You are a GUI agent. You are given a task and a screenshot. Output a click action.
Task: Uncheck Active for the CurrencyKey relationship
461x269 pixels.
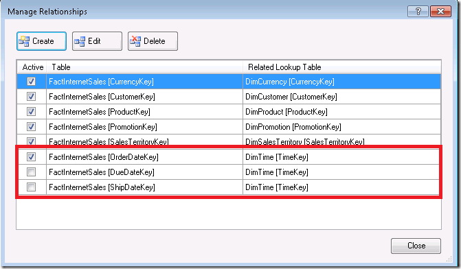click(x=31, y=82)
